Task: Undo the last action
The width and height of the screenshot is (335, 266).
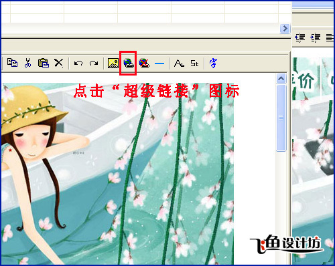Action: 78,63
